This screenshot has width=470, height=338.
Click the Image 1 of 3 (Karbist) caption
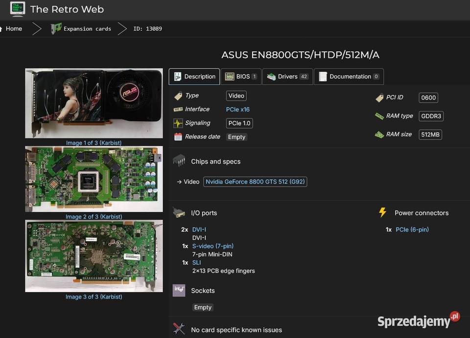pos(94,143)
